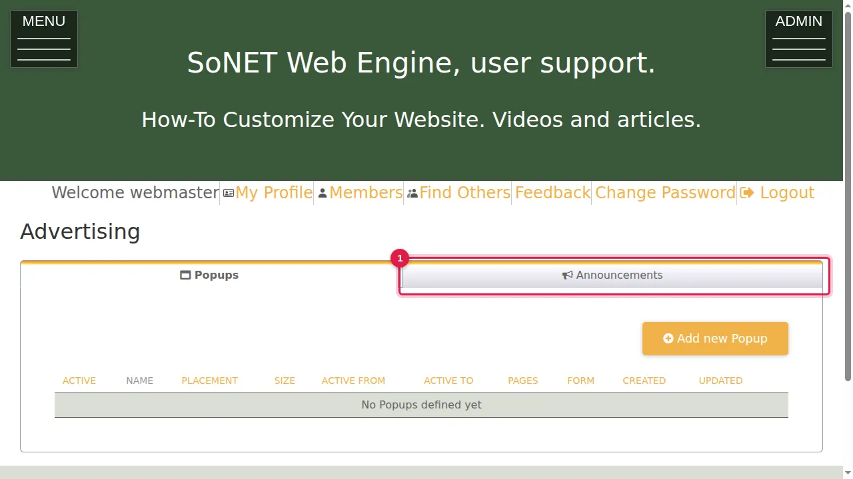Switch to the Announcements tab

coord(612,275)
